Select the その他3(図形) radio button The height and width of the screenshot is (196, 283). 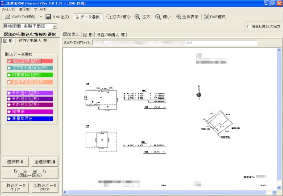click(9, 105)
